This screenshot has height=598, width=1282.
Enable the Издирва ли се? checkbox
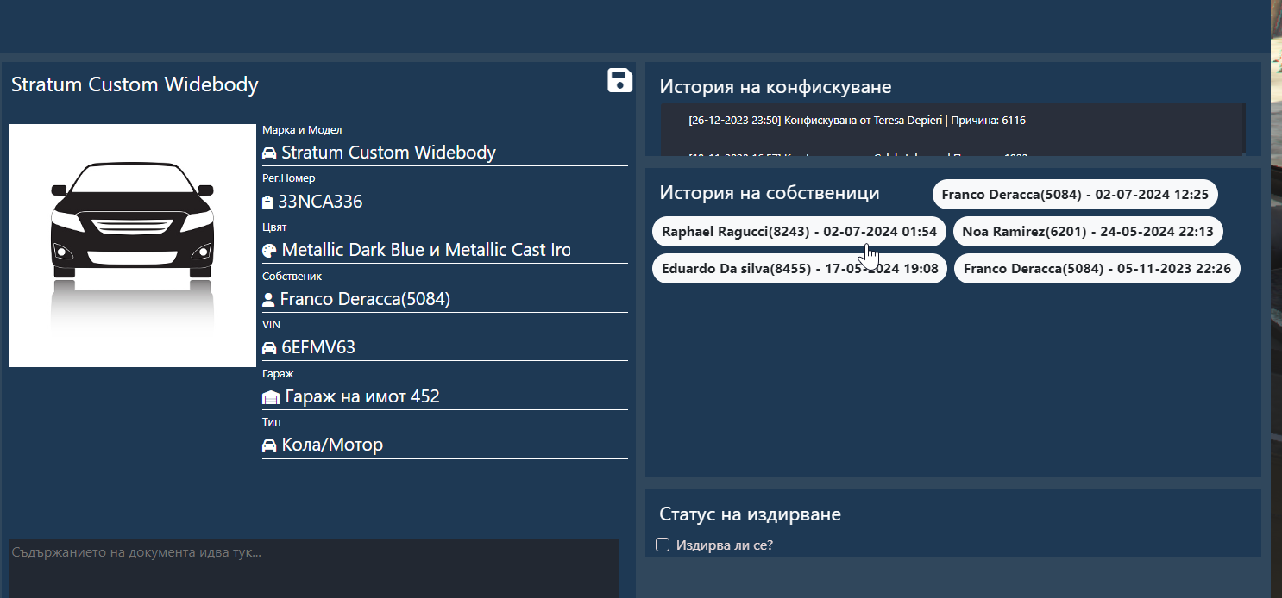(663, 545)
